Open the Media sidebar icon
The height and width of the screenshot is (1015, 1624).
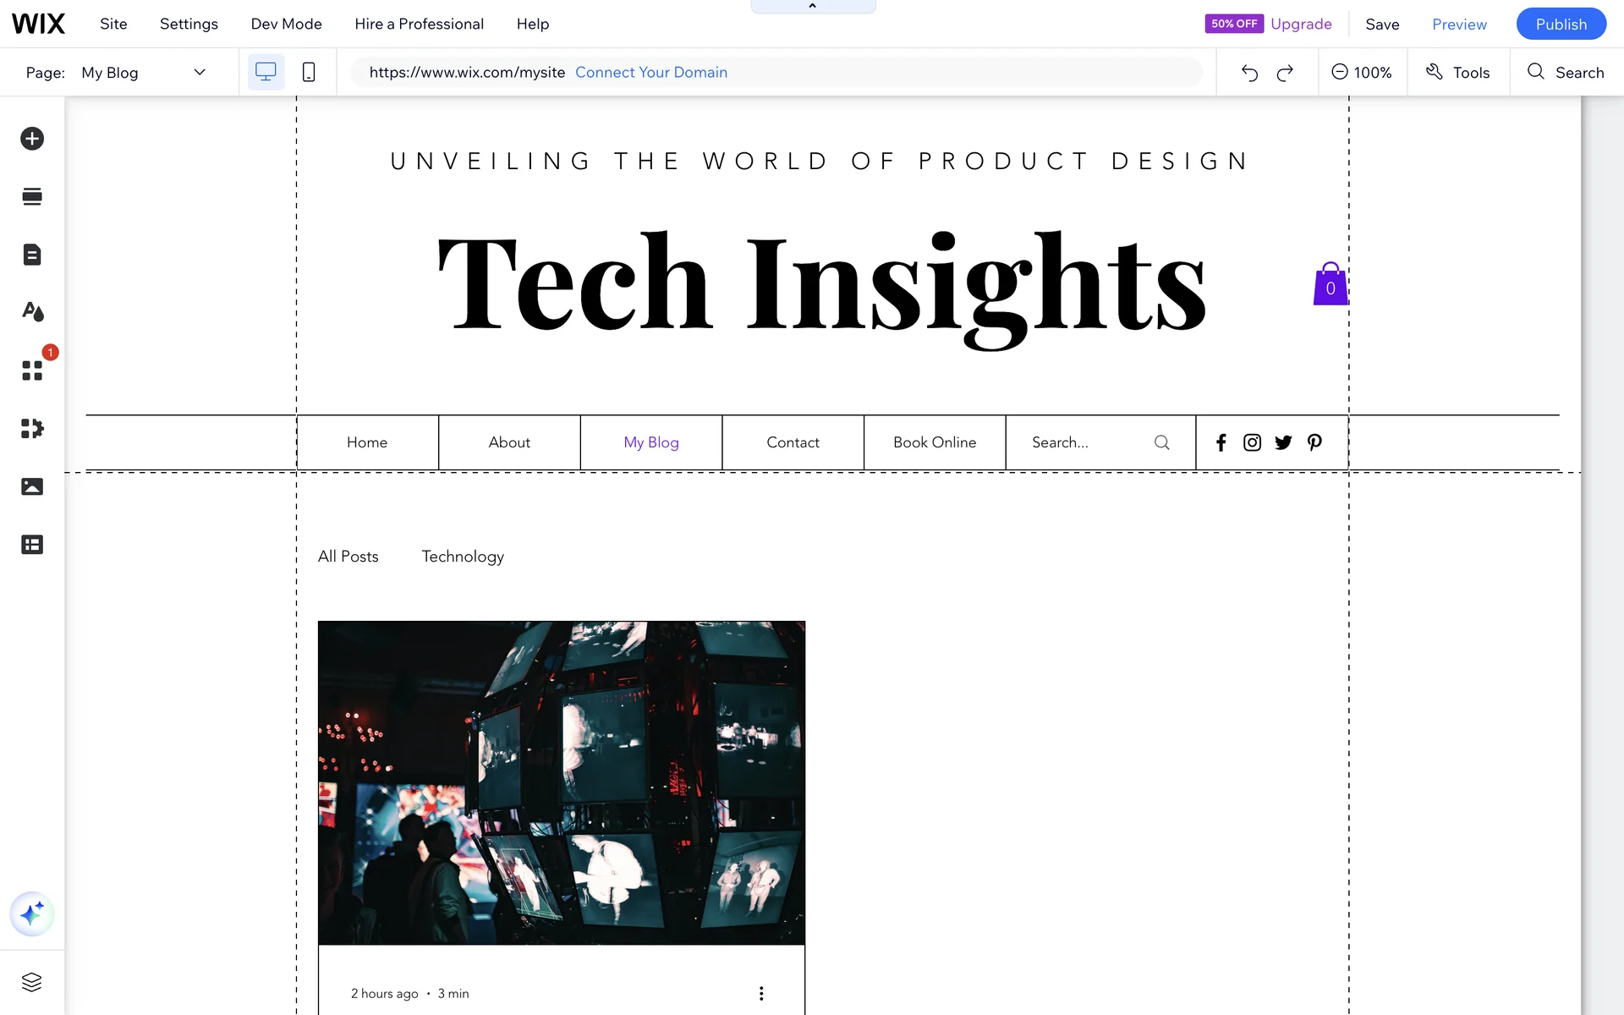pyautogui.click(x=32, y=486)
